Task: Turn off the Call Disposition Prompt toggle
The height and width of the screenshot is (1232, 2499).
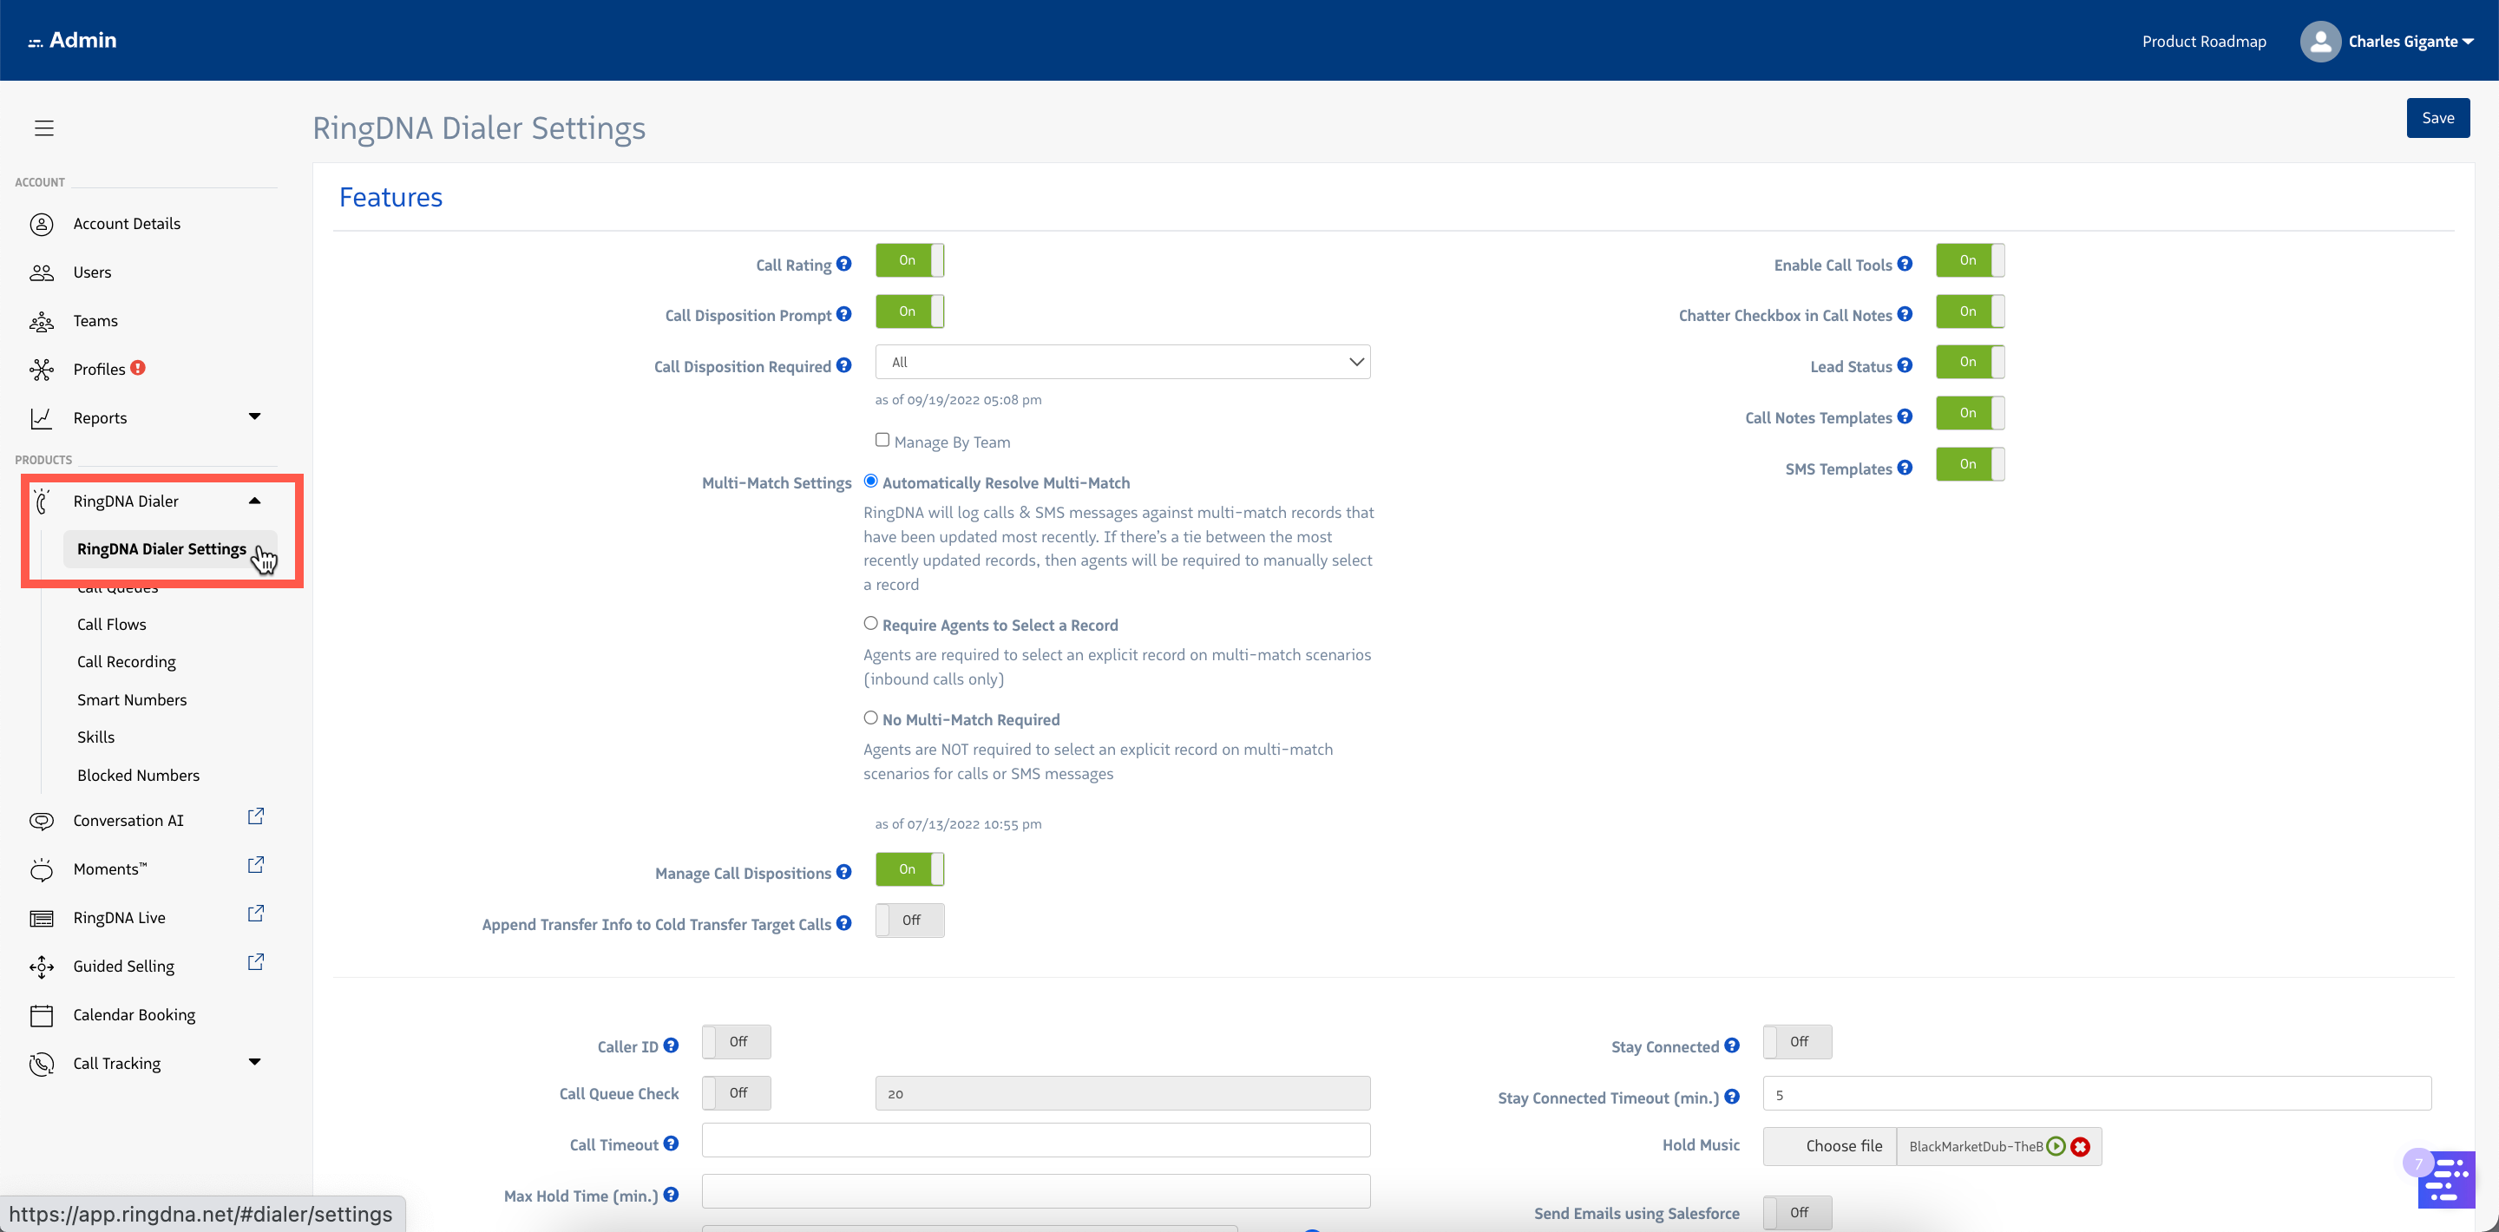Action: (x=909, y=311)
